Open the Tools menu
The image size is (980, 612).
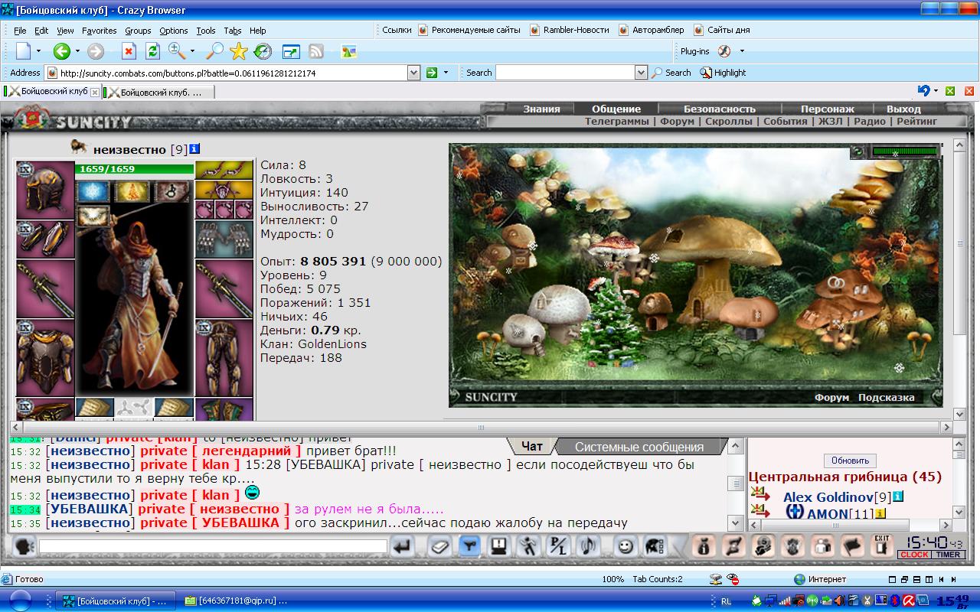[x=206, y=31]
